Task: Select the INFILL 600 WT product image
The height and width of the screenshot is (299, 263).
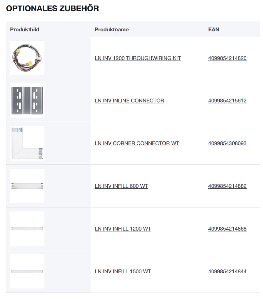Action: pos(27,186)
